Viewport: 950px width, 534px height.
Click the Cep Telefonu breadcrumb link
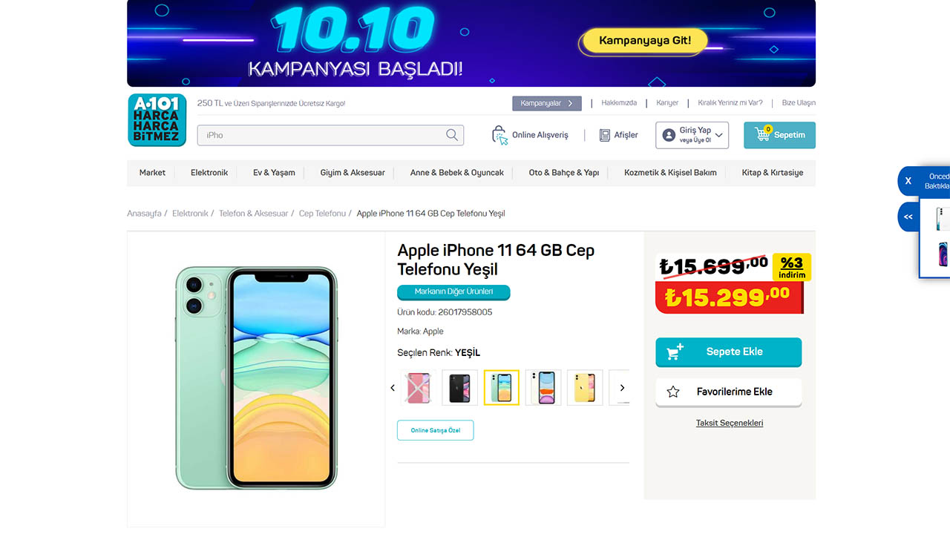pos(322,213)
